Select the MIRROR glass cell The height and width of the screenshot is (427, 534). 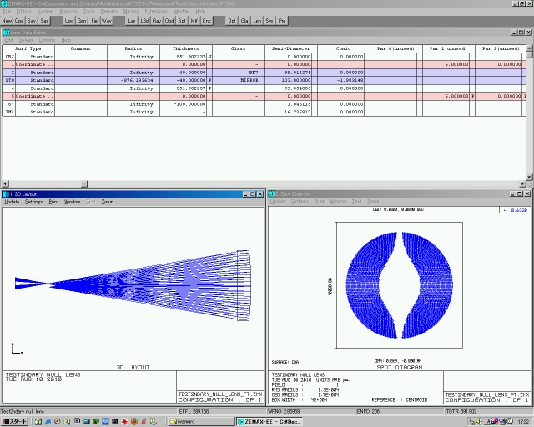[x=235, y=80]
